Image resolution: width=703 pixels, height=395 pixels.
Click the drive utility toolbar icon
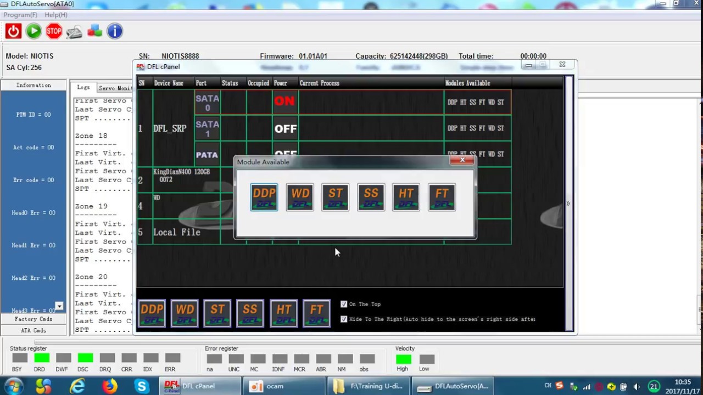pos(74,31)
